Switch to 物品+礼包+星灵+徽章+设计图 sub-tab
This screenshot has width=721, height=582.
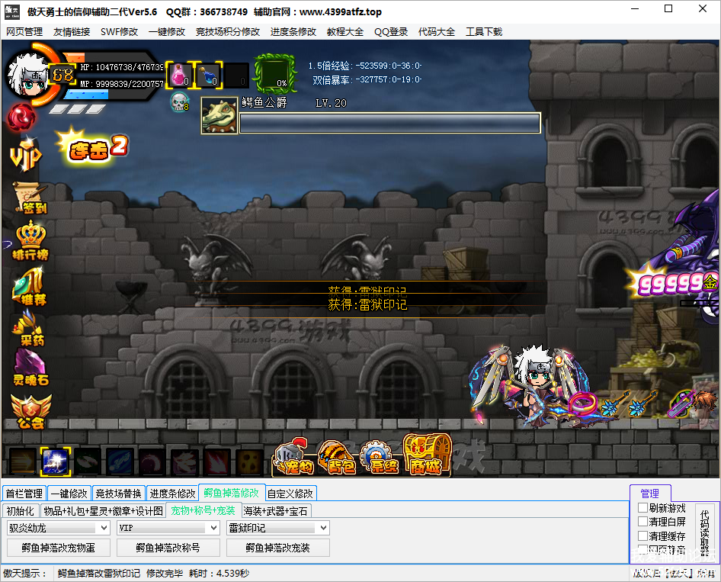point(104,511)
